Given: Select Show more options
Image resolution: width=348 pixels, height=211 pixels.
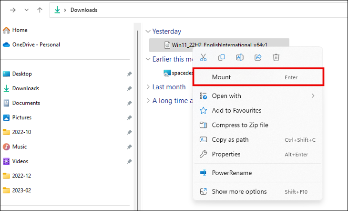Looking at the screenshot, I should point(239,192).
